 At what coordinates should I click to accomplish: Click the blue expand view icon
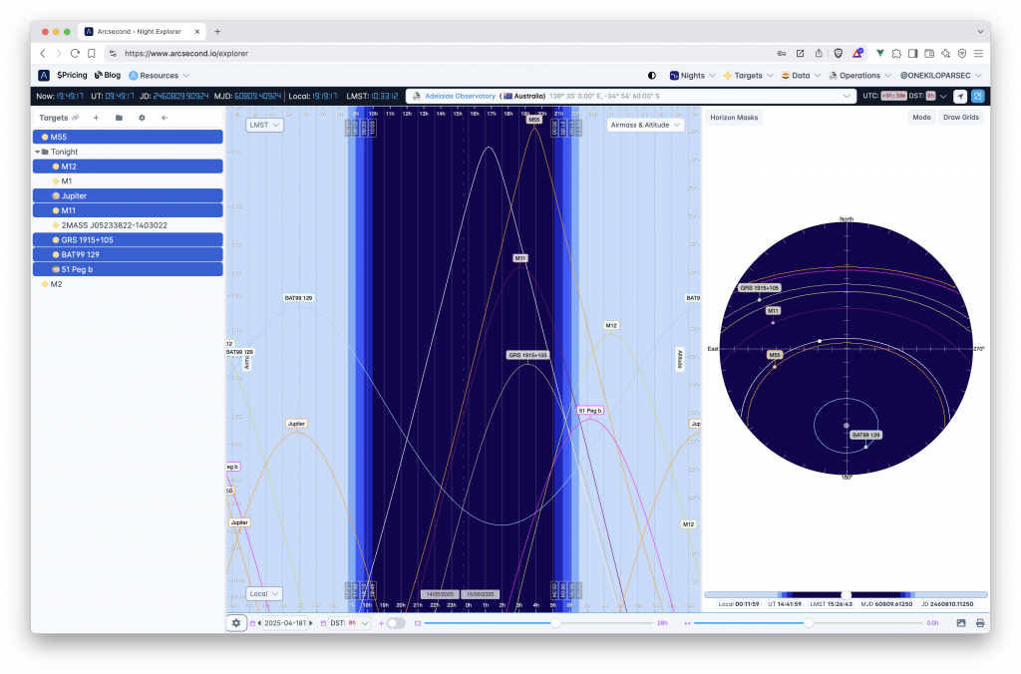[x=977, y=96]
